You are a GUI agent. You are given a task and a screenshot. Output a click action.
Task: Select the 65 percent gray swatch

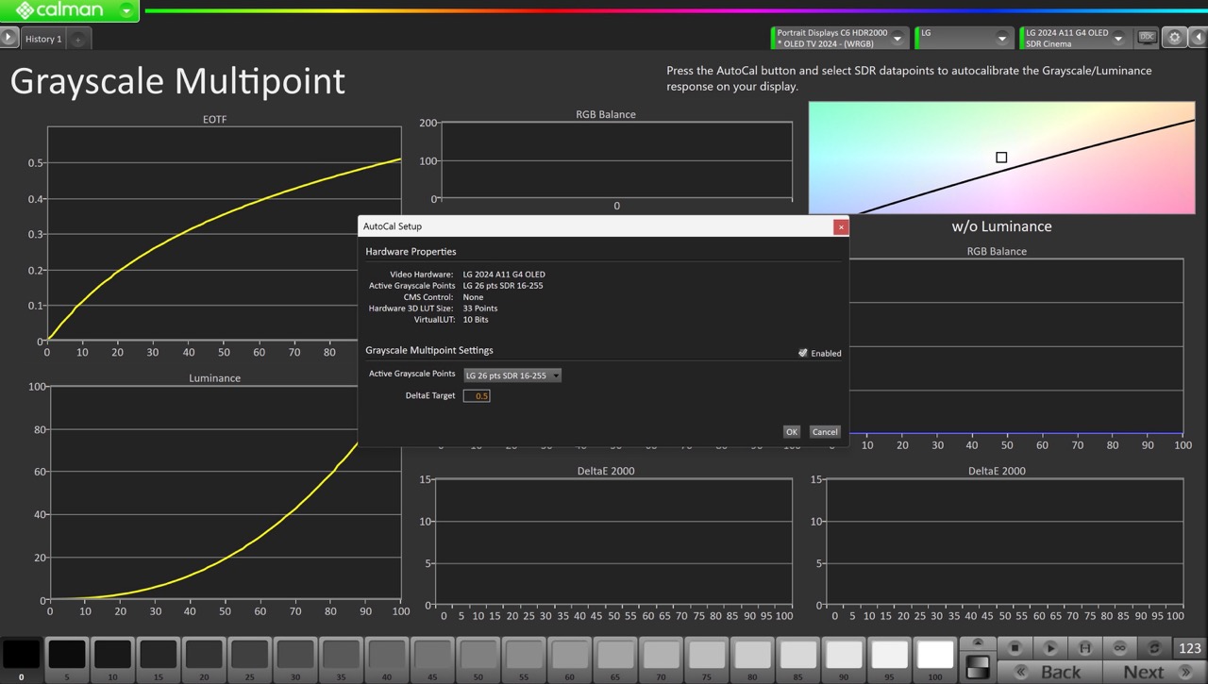pos(615,658)
